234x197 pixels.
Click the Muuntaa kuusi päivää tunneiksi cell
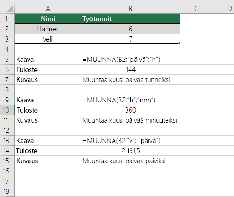[x=131, y=80]
